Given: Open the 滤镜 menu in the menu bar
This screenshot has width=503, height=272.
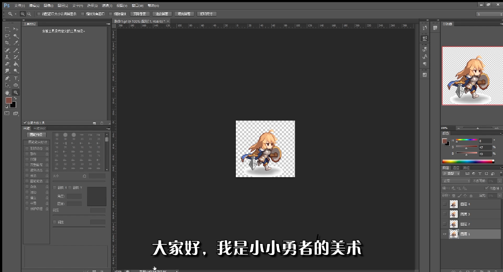Looking at the screenshot, I should (x=107, y=6).
